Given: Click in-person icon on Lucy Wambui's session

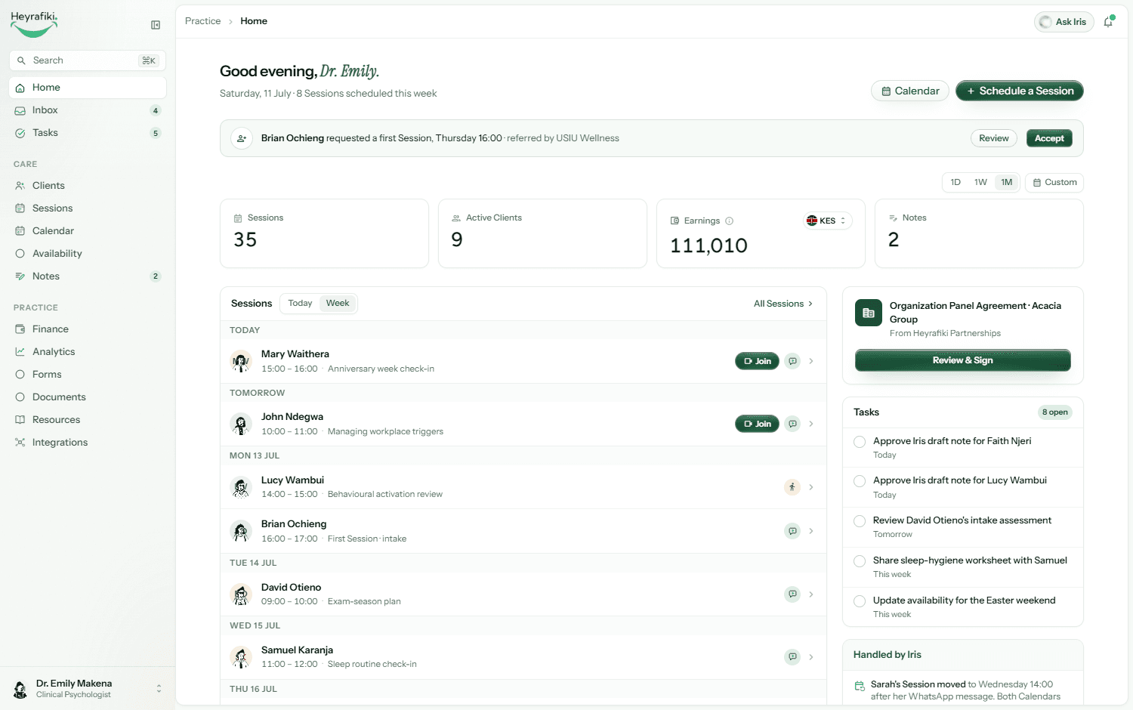Looking at the screenshot, I should 792,487.
